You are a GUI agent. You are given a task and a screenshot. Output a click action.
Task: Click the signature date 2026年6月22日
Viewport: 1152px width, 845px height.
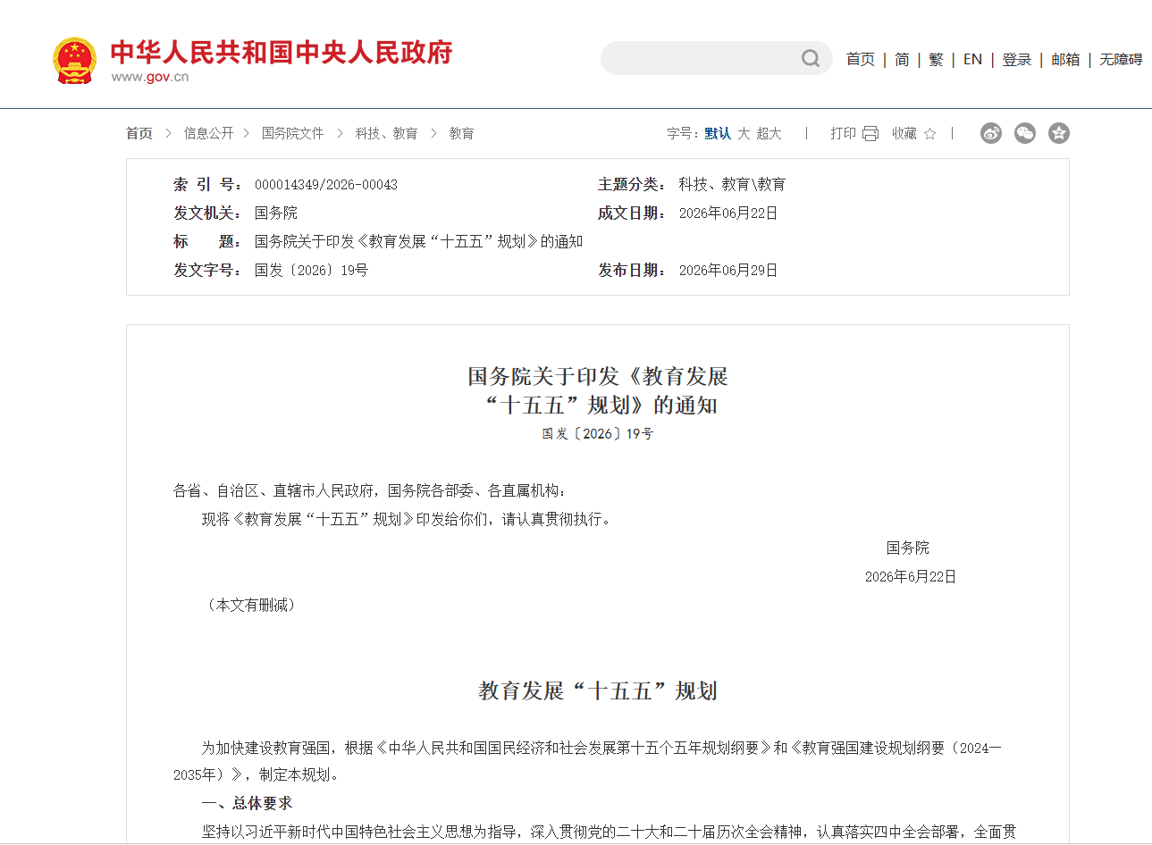click(911, 577)
